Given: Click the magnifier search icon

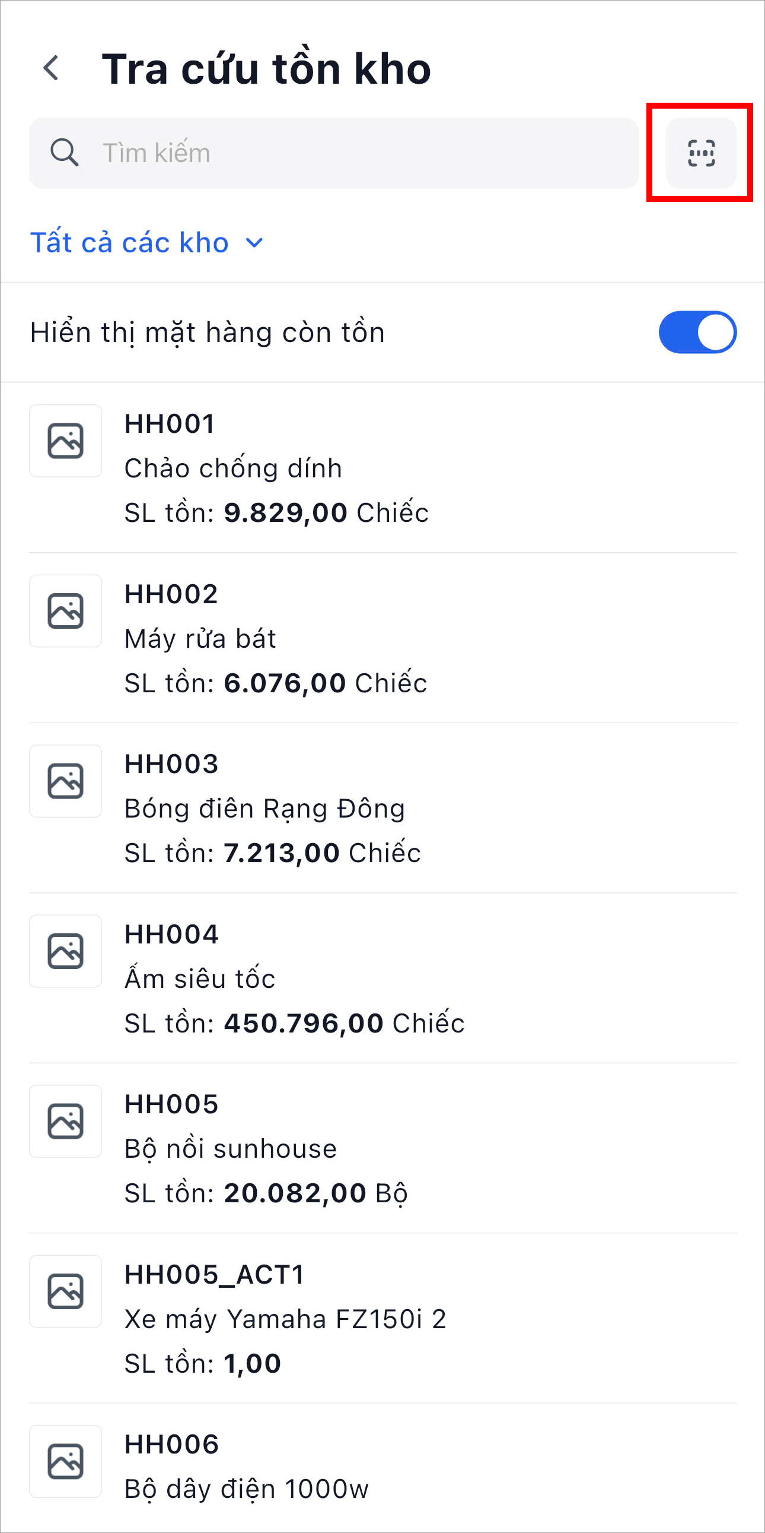Looking at the screenshot, I should pyautogui.click(x=64, y=153).
